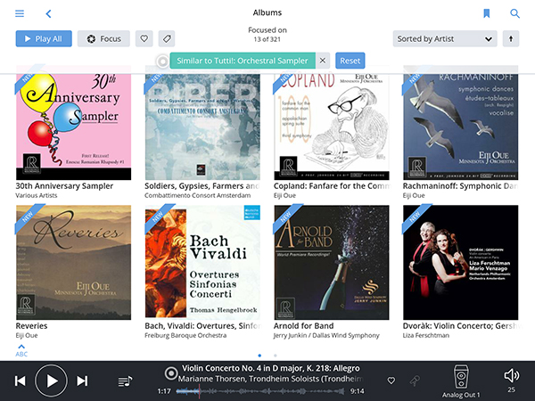
Task: Open the Soldiers, Gypsies, Farmers album cover
Action: 202,123
